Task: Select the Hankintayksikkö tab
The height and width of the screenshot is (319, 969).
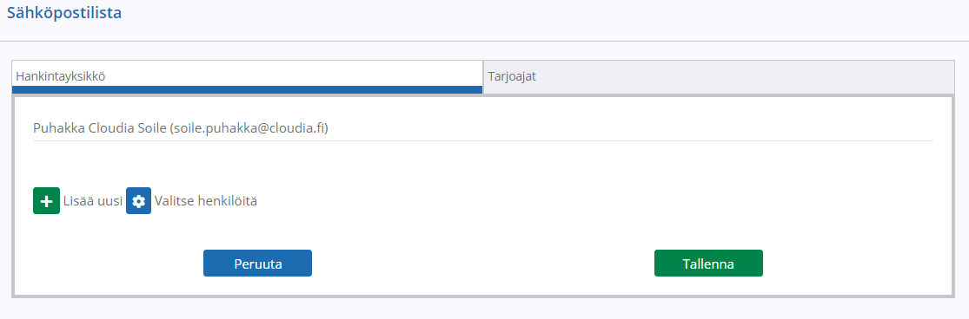Action: coord(247,77)
